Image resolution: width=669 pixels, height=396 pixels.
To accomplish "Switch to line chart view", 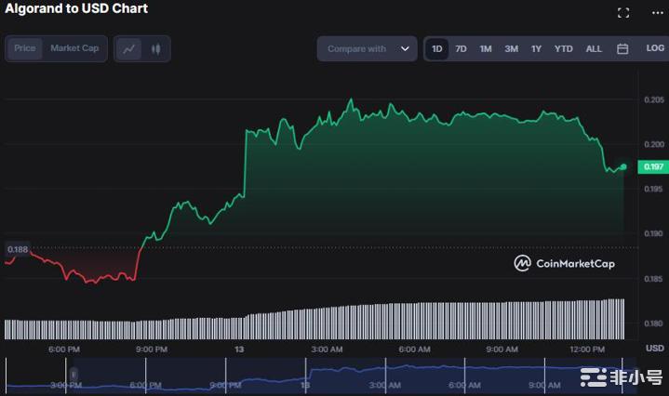I will point(129,49).
